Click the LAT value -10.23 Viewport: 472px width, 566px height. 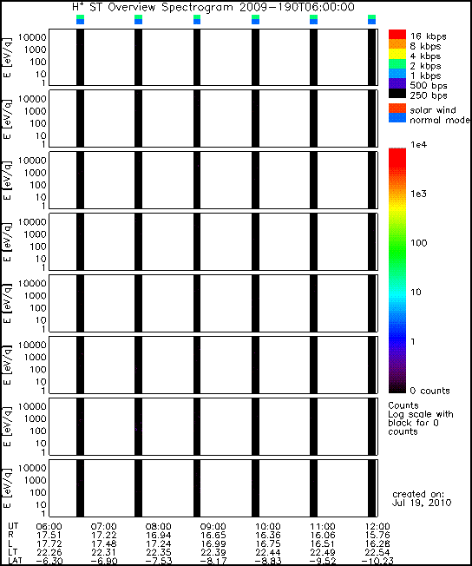coord(377,562)
